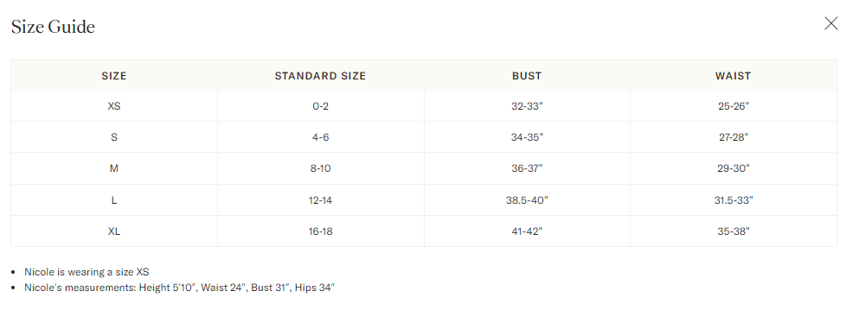Close the Size Guide dialog
The width and height of the screenshot is (853, 329).
(x=831, y=23)
